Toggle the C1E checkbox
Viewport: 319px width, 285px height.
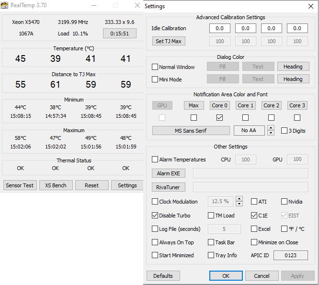(254, 215)
